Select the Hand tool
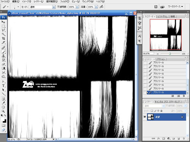 [3, 107]
